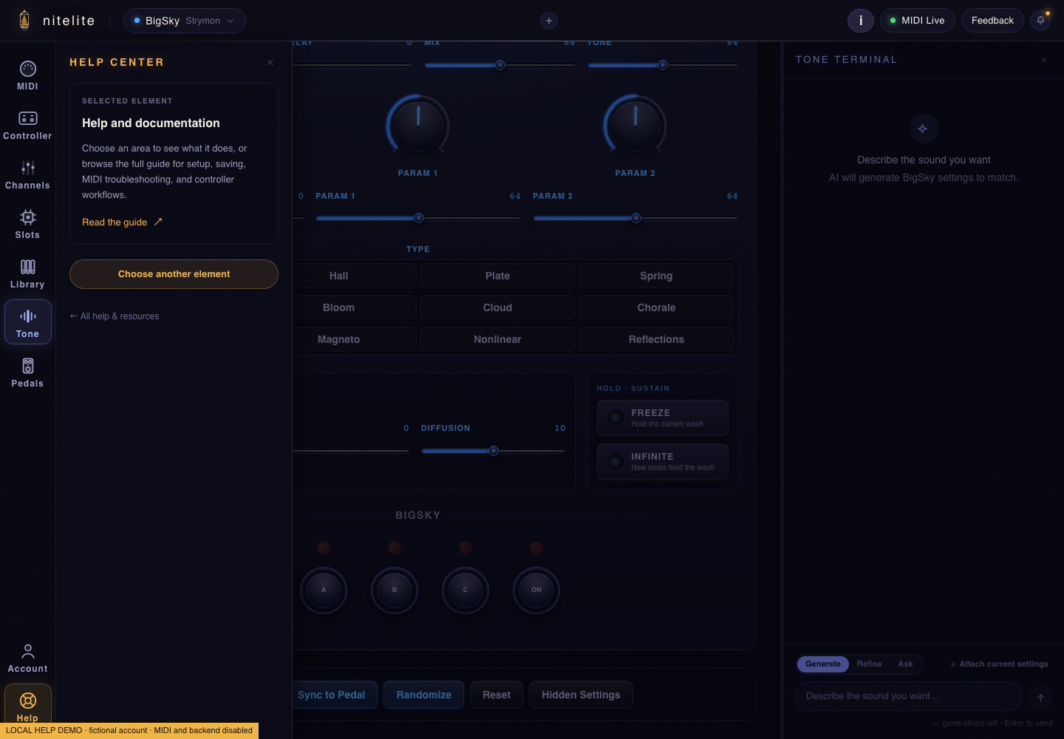Click the Randomize button

(424, 695)
